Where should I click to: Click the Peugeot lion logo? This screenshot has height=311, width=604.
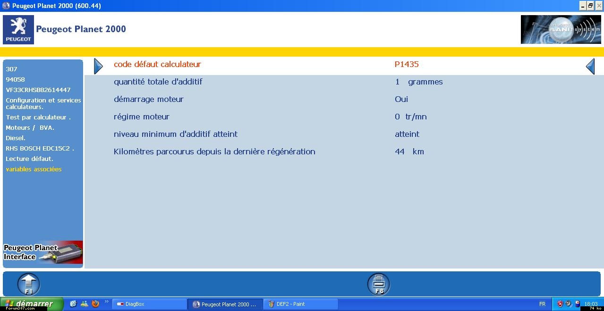tap(18, 29)
